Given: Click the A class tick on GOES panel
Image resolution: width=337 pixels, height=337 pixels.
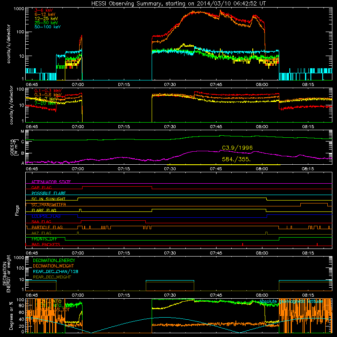Looking at the screenshot, I should point(23,163).
